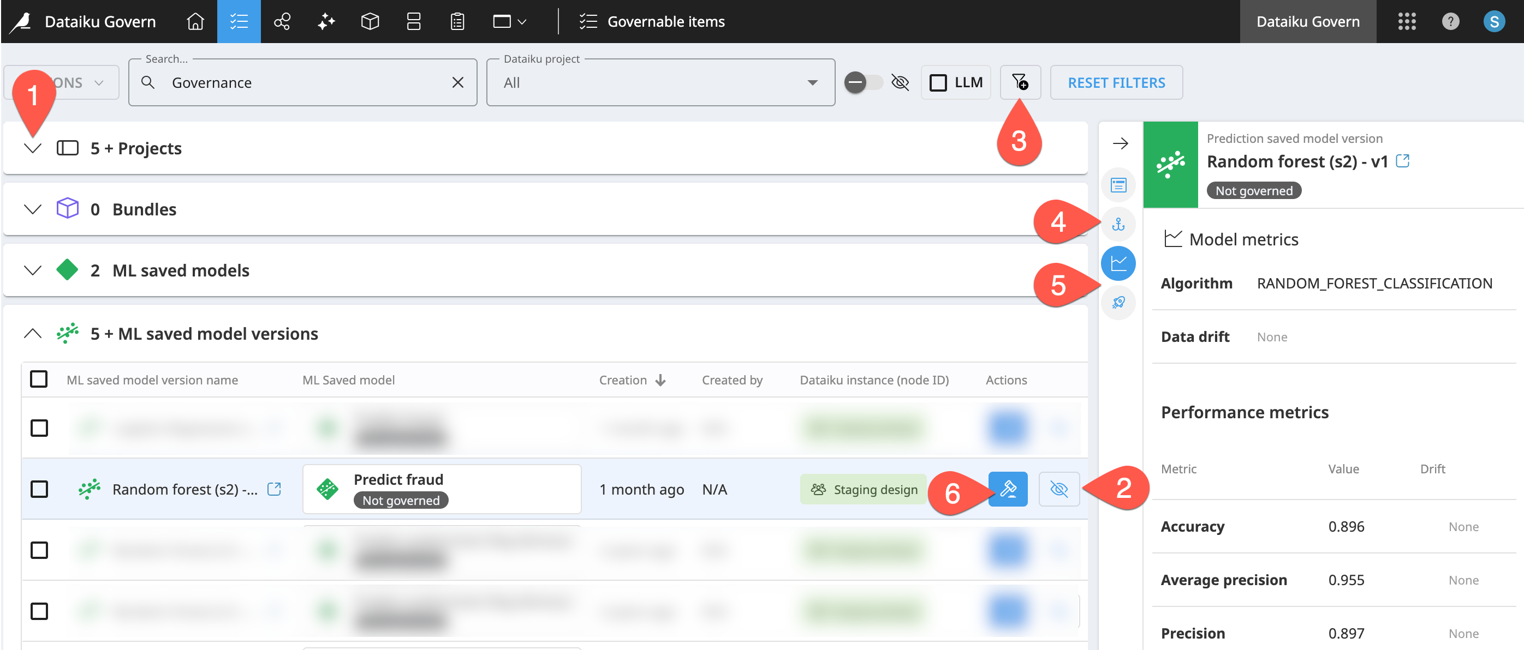1524x650 pixels.
Task: Click RESET FILTERS button
Action: click(1116, 82)
